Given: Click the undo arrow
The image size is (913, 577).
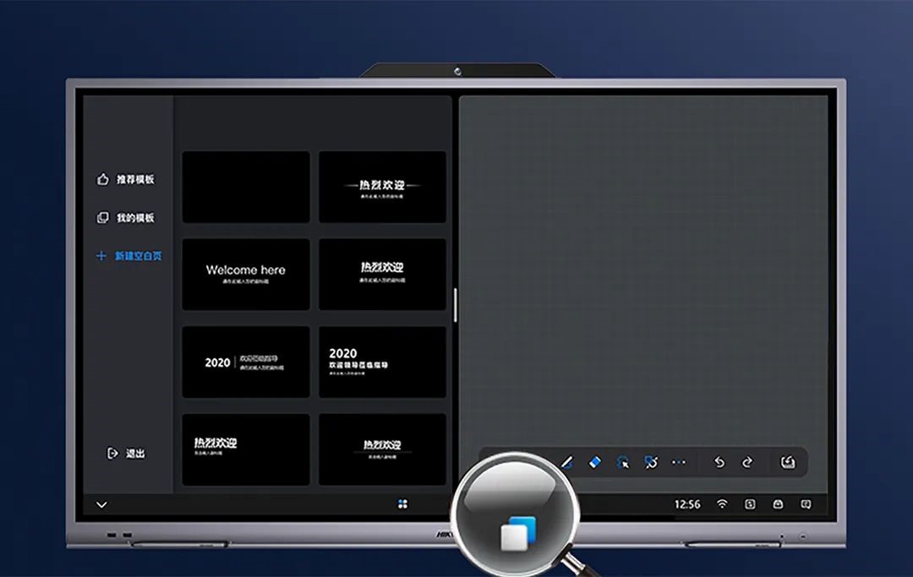Looking at the screenshot, I should coord(719,462).
